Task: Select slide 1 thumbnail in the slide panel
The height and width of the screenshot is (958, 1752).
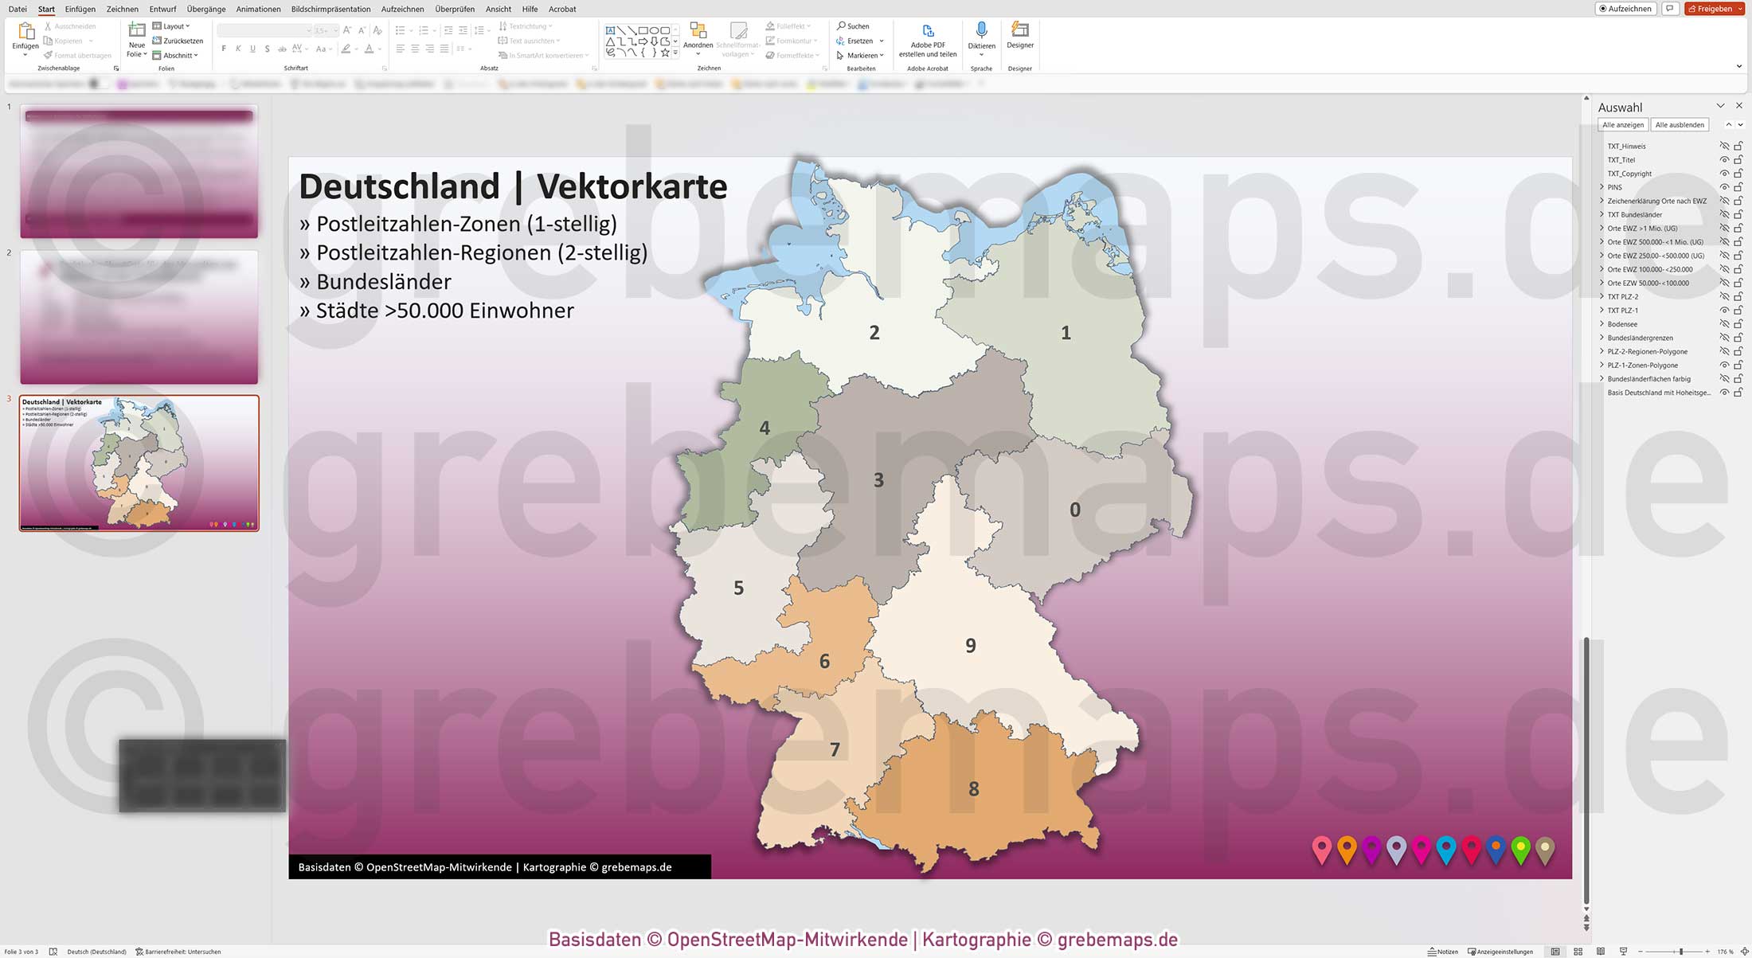Action: [139, 171]
